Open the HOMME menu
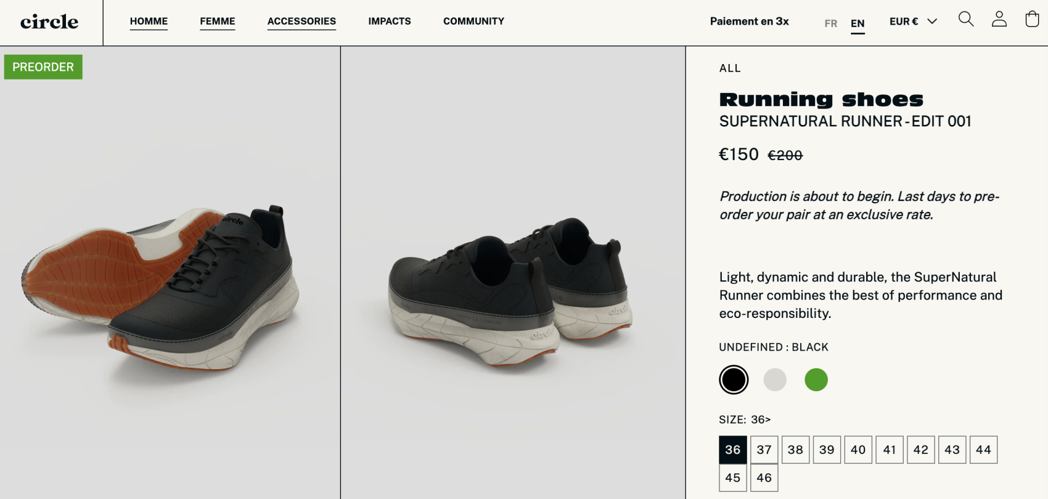The height and width of the screenshot is (499, 1048). pos(149,22)
